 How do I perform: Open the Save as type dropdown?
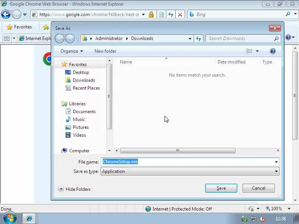click(190, 171)
